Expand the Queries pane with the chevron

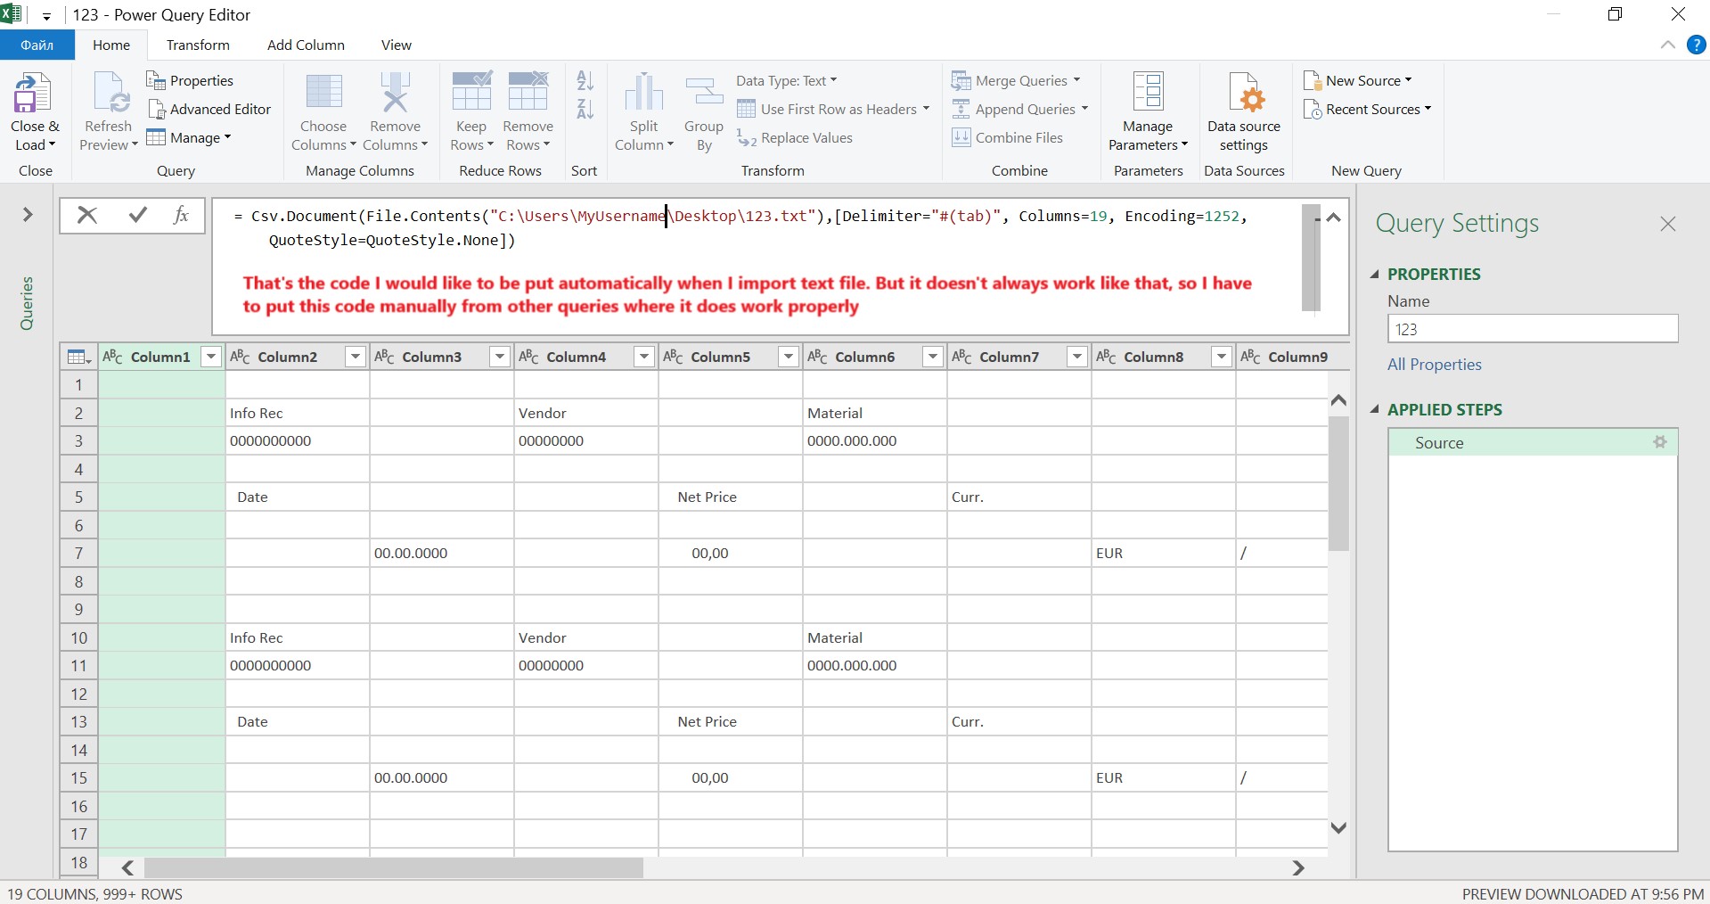point(28,215)
